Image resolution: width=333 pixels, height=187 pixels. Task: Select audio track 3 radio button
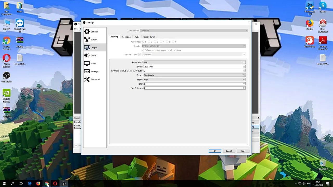pyautogui.click(x=155, y=42)
